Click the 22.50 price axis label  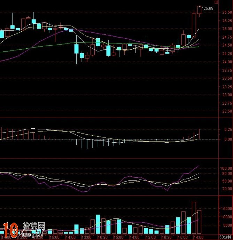click(227, 111)
